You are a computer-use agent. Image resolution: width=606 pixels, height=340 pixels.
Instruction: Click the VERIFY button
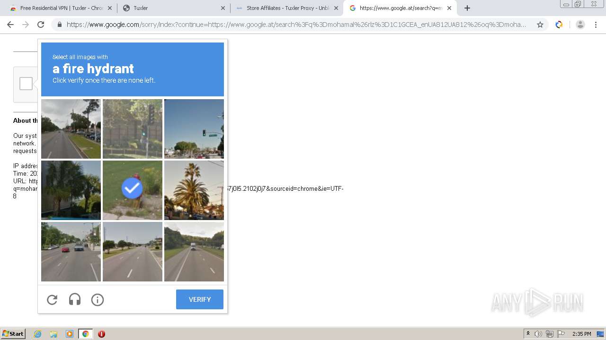coord(200,299)
